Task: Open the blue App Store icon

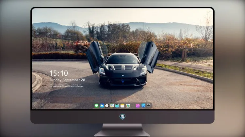Action: (x=143, y=106)
